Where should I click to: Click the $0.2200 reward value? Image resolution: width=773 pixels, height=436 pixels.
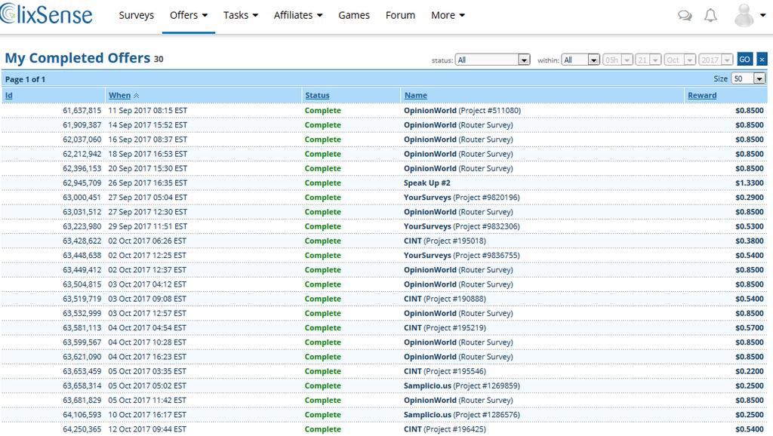[750, 371]
